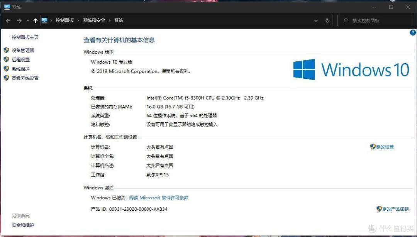This screenshot has width=417, height=237.
Task: Click 大头君有点困 beside 计算机全名
Action: 159,156
